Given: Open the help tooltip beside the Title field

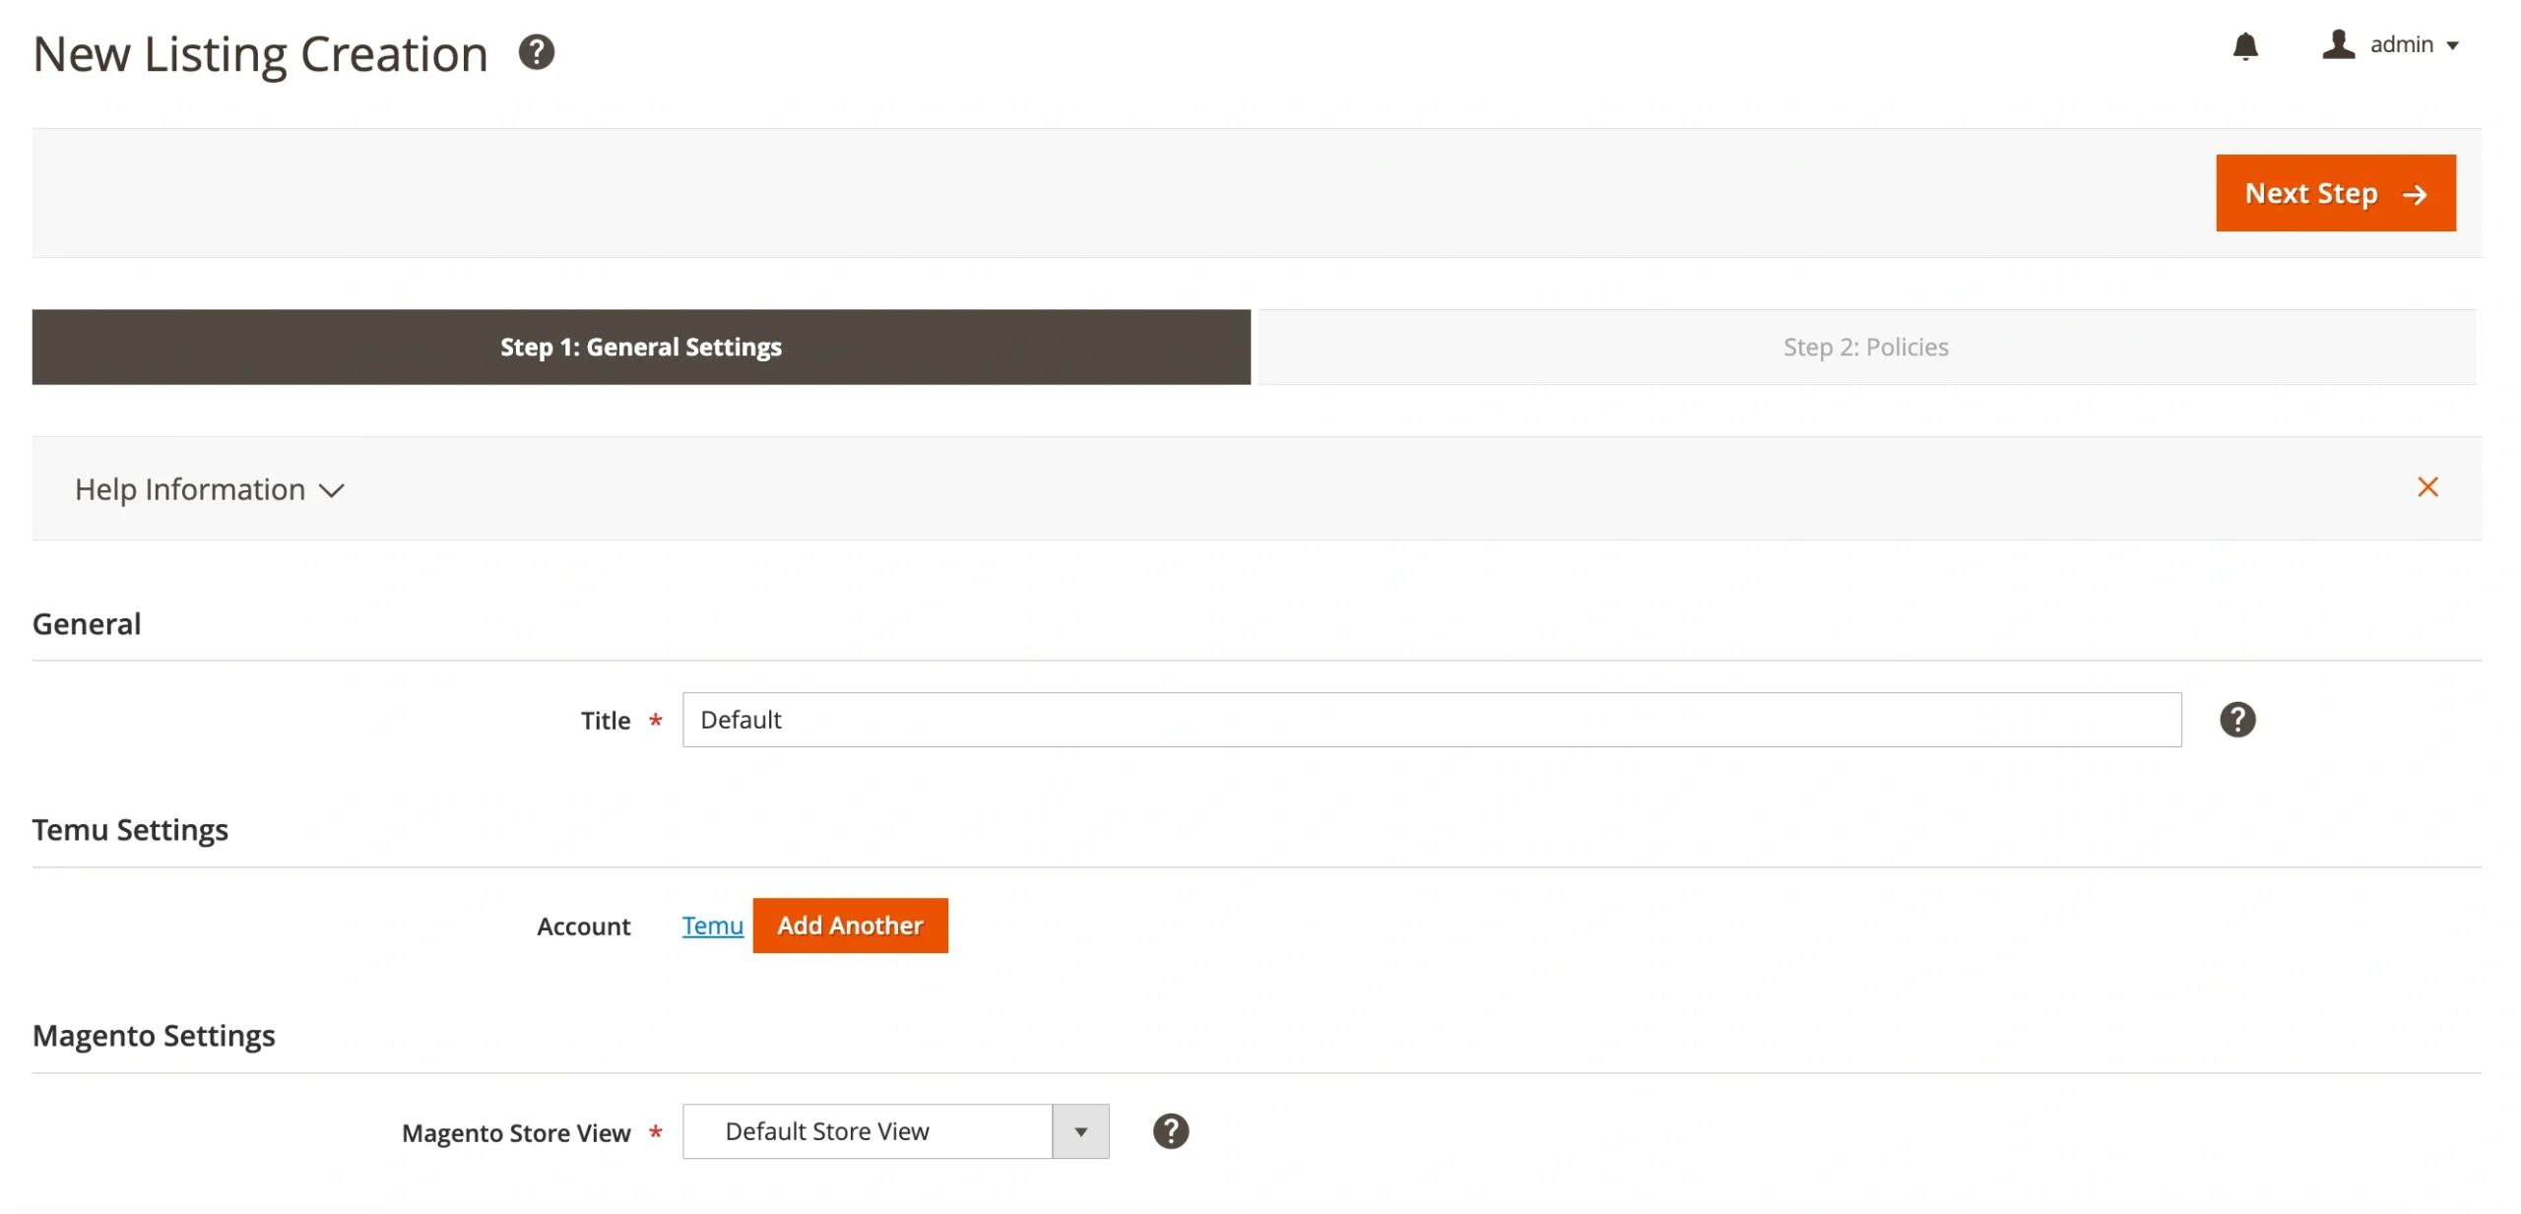Looking at the screenshot, I should [x=2238, y=720].
